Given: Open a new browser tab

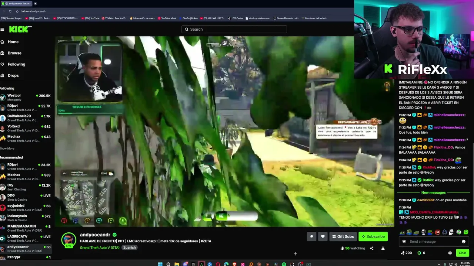Looking at the screenshot, I should (x=36, y=3).
